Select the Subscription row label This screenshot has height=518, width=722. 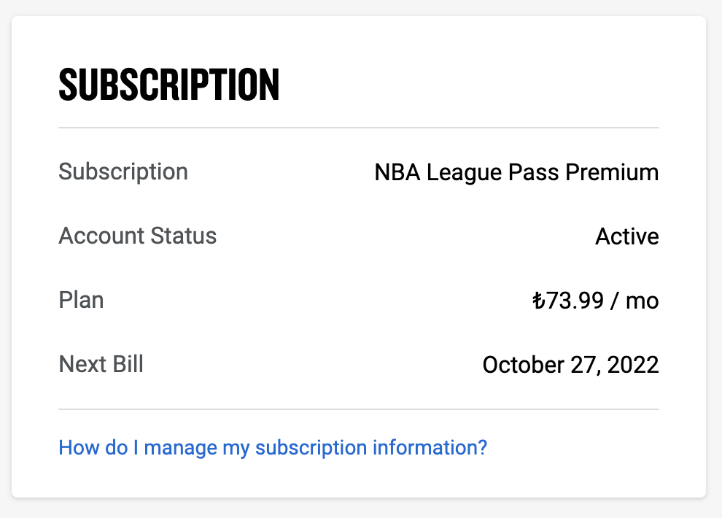(123, 173)
